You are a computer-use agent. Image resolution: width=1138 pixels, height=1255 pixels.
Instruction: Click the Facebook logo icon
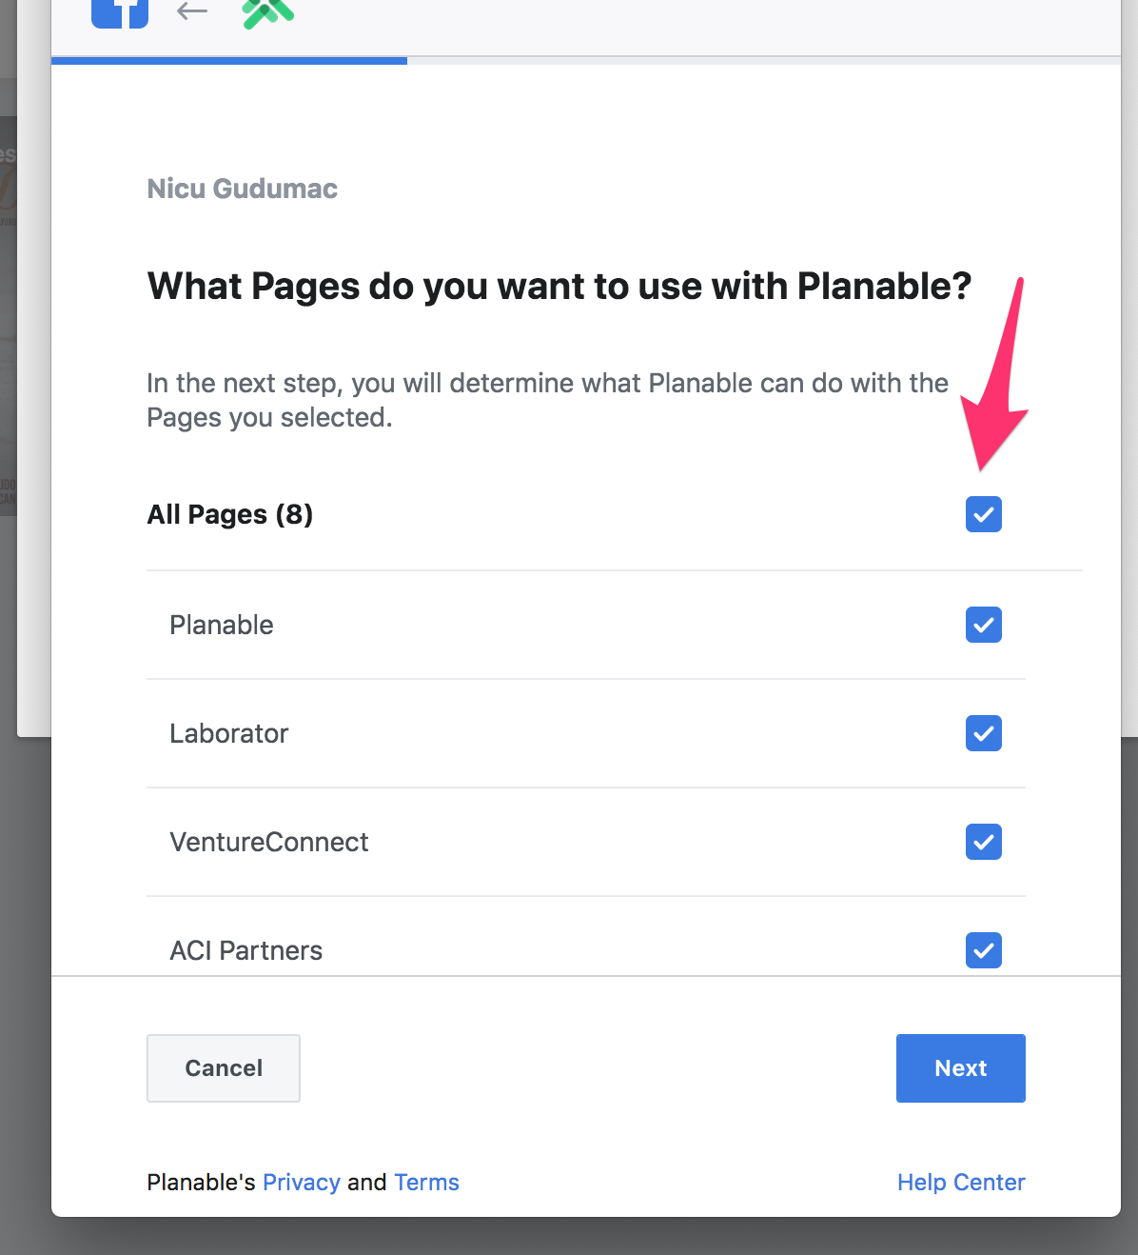(x=120, y=12)
